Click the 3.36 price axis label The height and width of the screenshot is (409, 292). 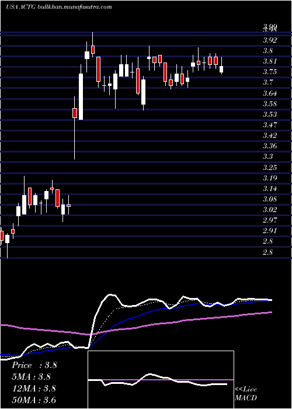click(x=270, y=146)
